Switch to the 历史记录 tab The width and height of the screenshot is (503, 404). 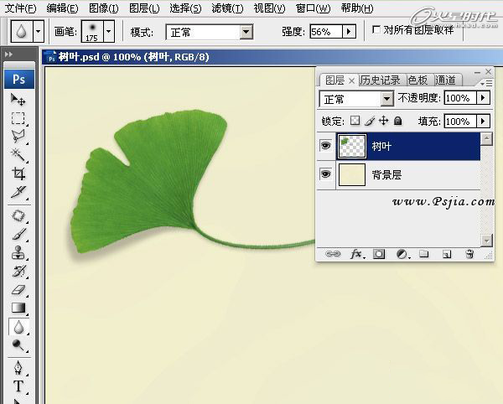click(x=381, y=80)
